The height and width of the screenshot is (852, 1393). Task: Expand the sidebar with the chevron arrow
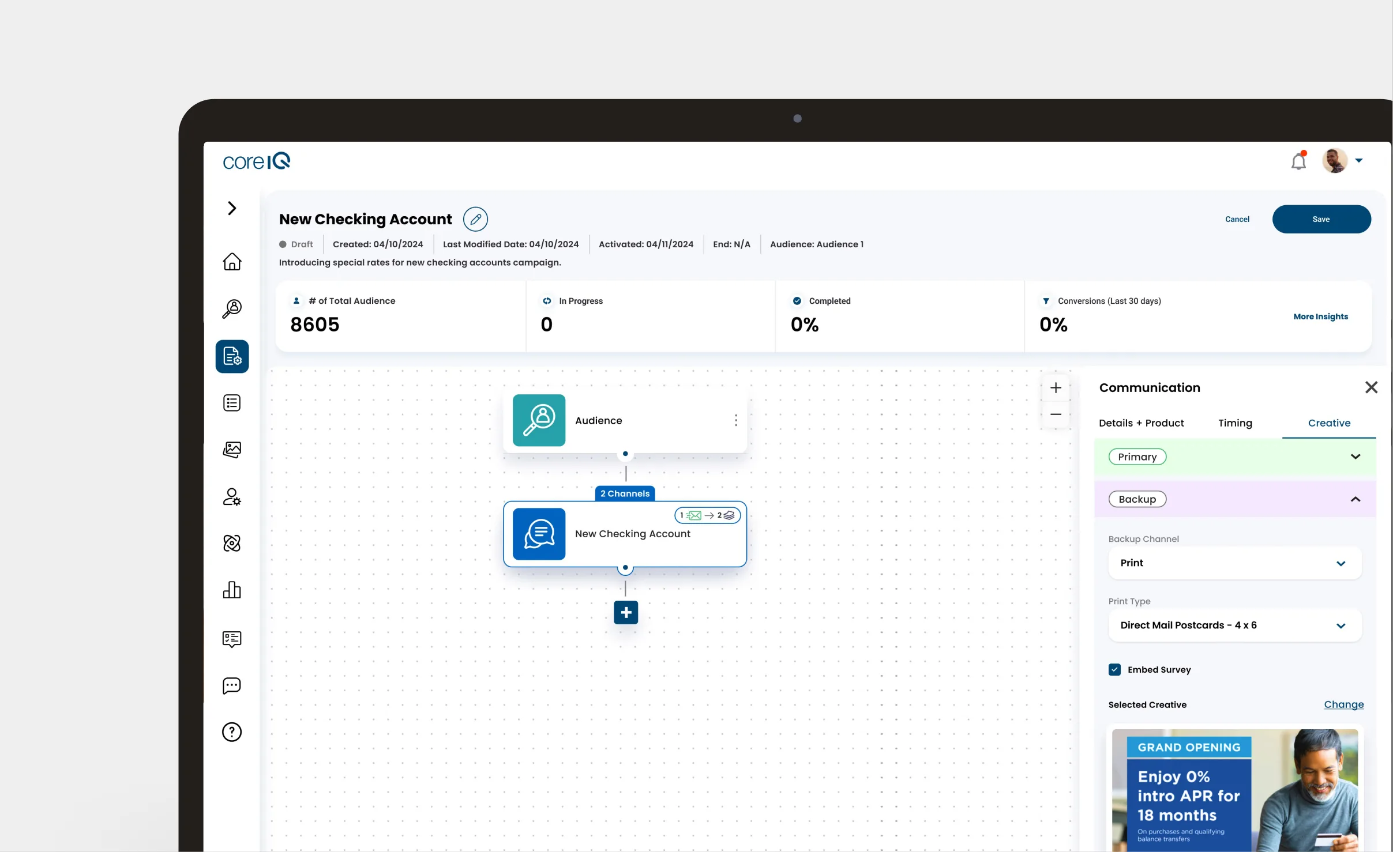(232, 208)
